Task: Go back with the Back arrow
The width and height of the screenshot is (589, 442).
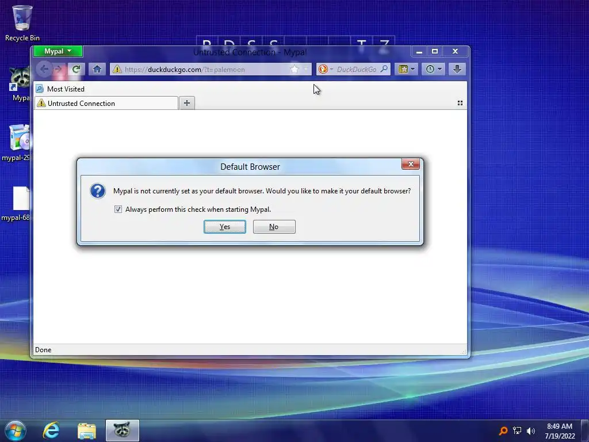Action: tap(44, 69)
